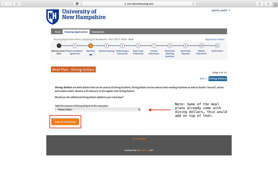Toggle the Safari sidebar icon
The width and height of the screenshot is (278, 173).
17,4
